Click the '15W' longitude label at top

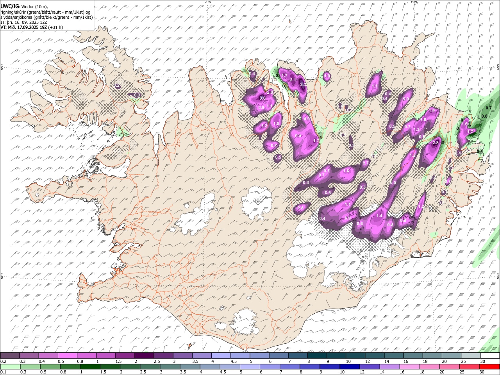[x=414, y=2]
